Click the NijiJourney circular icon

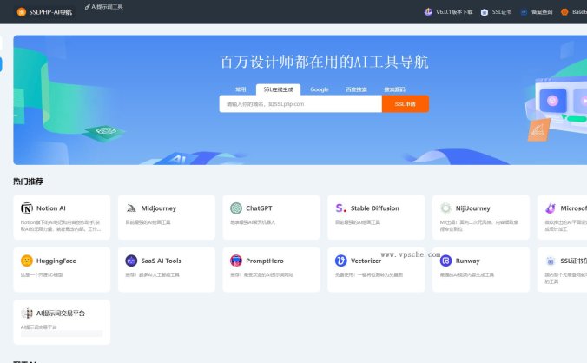445,208
